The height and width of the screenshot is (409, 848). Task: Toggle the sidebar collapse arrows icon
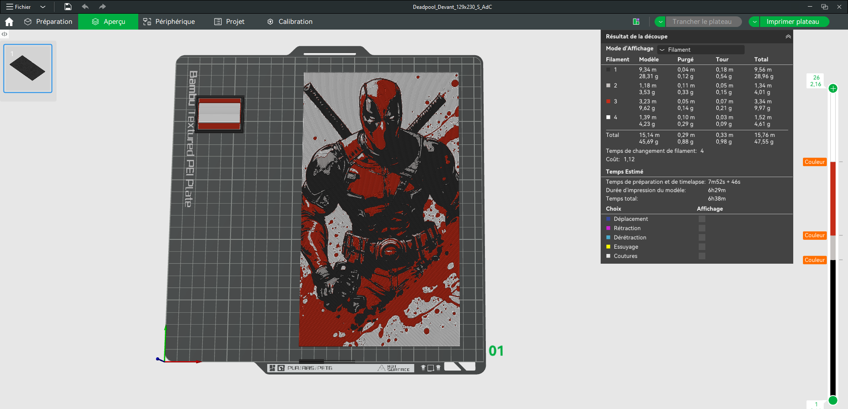(x=4, y=34)
